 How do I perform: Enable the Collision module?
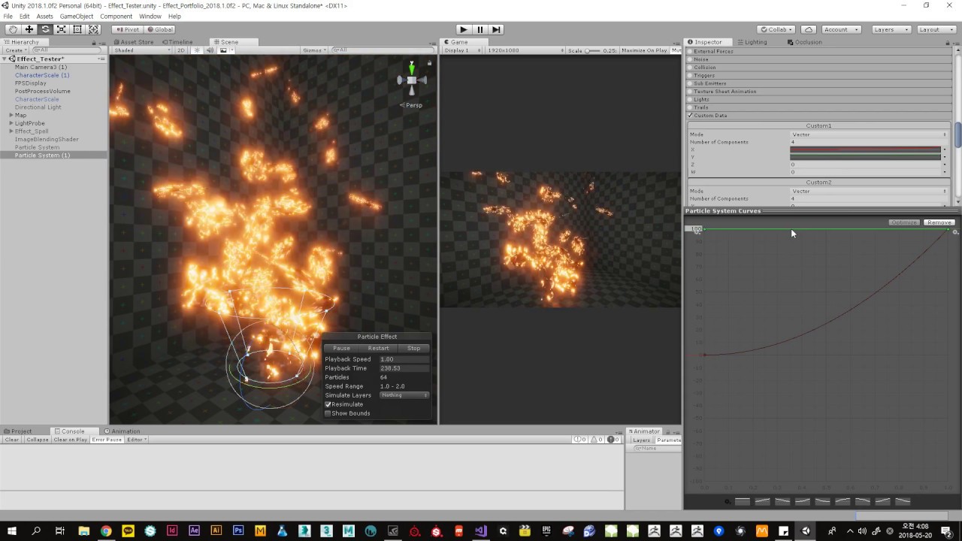click(x=690, y=68)
